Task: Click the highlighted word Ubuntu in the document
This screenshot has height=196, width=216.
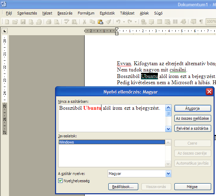Action: point(149,76)
